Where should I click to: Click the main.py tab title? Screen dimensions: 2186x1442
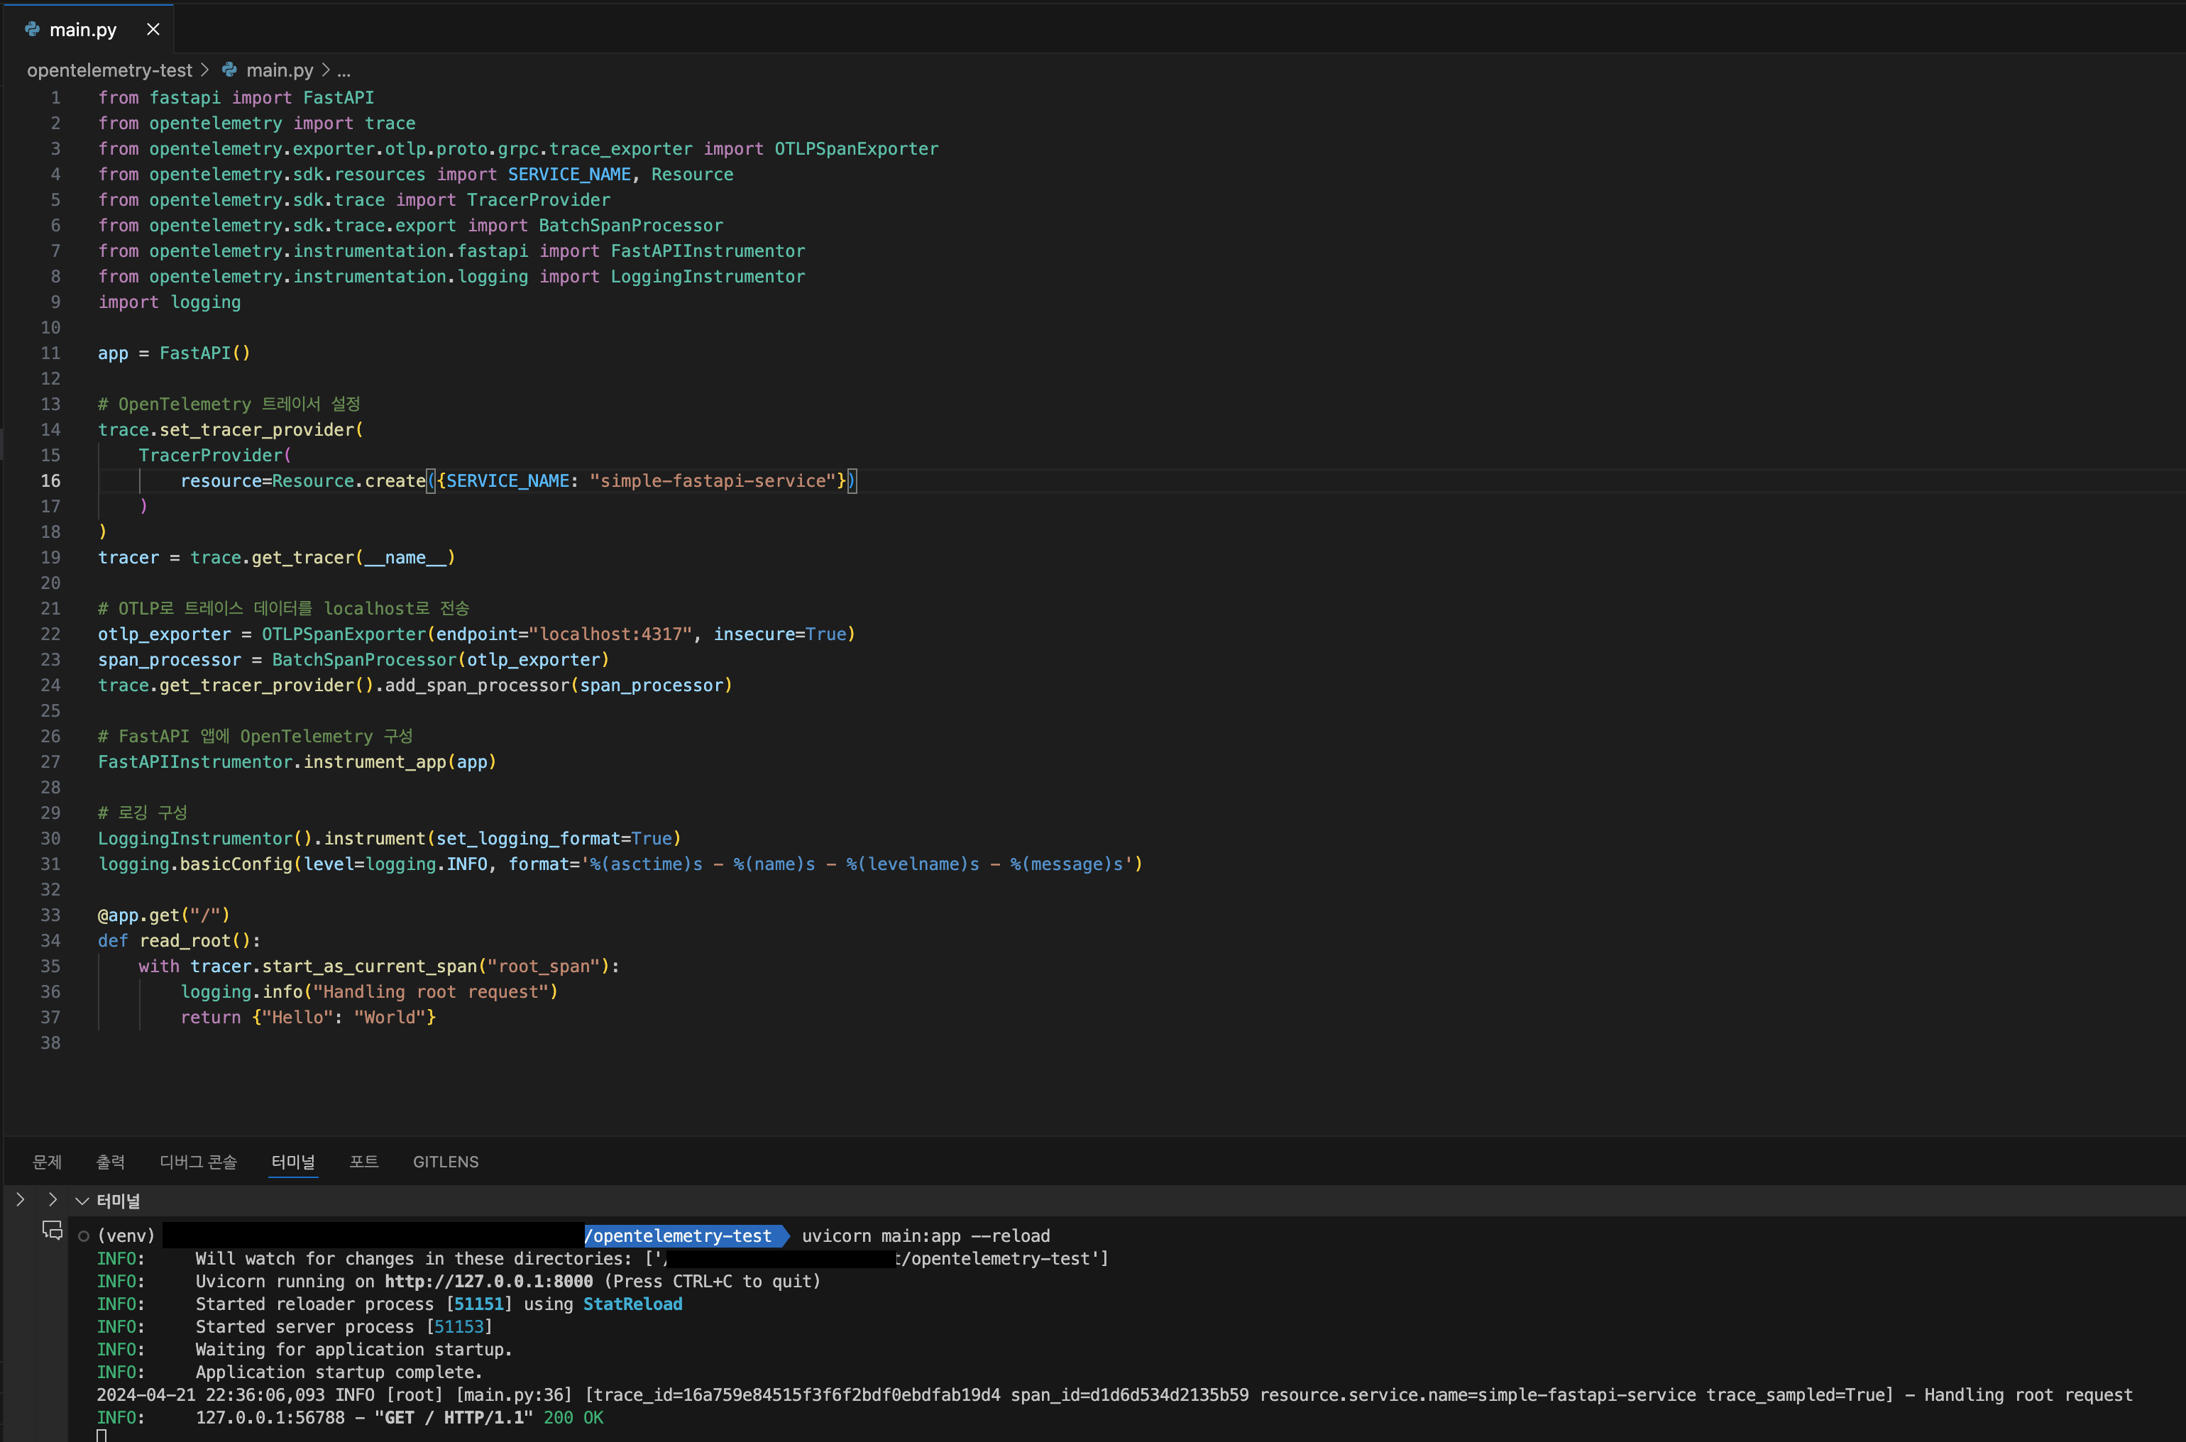click(83, 29)
